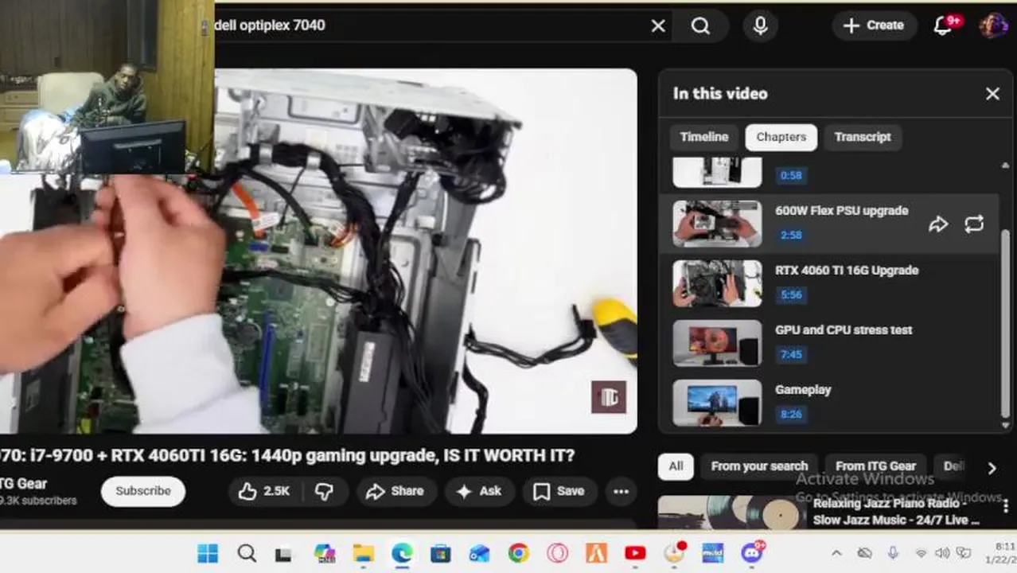1017x573 pixels.
Task: Open the Windows Start menu
Action: (x=208, y=553)
